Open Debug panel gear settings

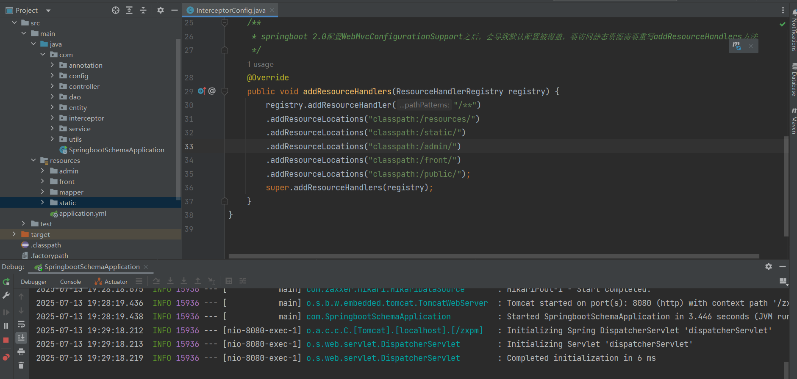coord(769,266)
